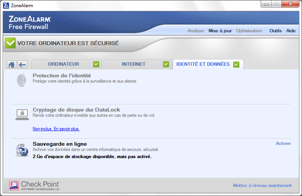
Task: Click the Check Point logo icon
Action: pyautogui.click(x=14, y=185)
